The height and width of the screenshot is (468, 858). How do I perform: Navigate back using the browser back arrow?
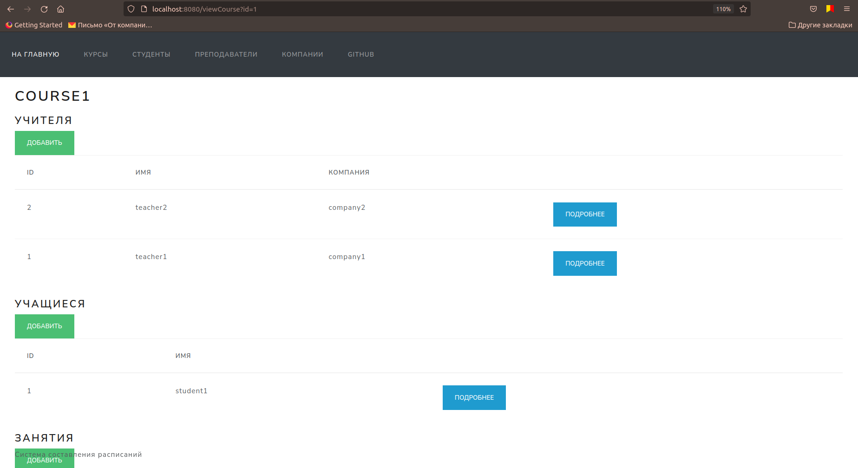point(10,9)
